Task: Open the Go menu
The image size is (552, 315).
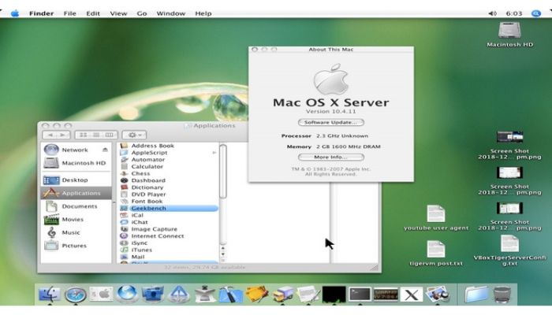Action: 141,13
